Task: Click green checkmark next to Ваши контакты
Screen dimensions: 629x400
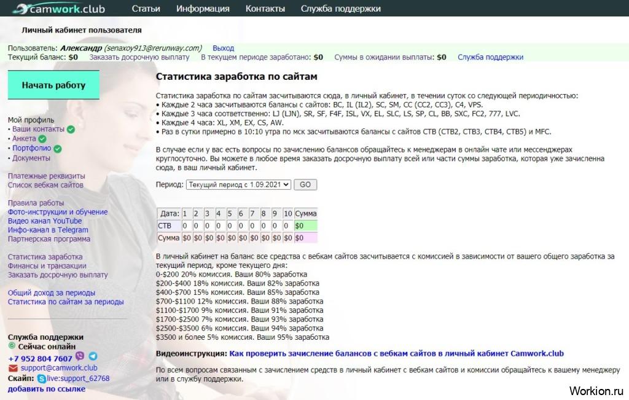Action: tap(71, 130)
